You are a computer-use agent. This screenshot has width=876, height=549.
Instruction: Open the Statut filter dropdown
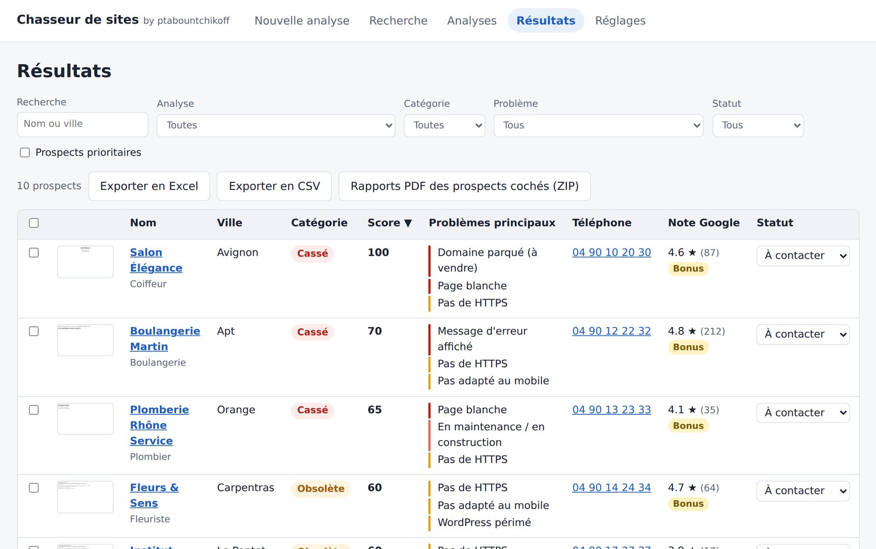tap(758, 125)
